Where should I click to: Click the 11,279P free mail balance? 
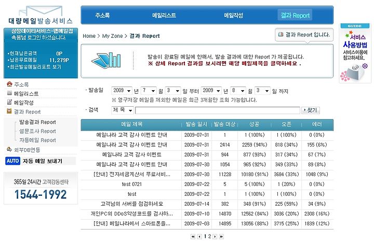tap(59, 60)
